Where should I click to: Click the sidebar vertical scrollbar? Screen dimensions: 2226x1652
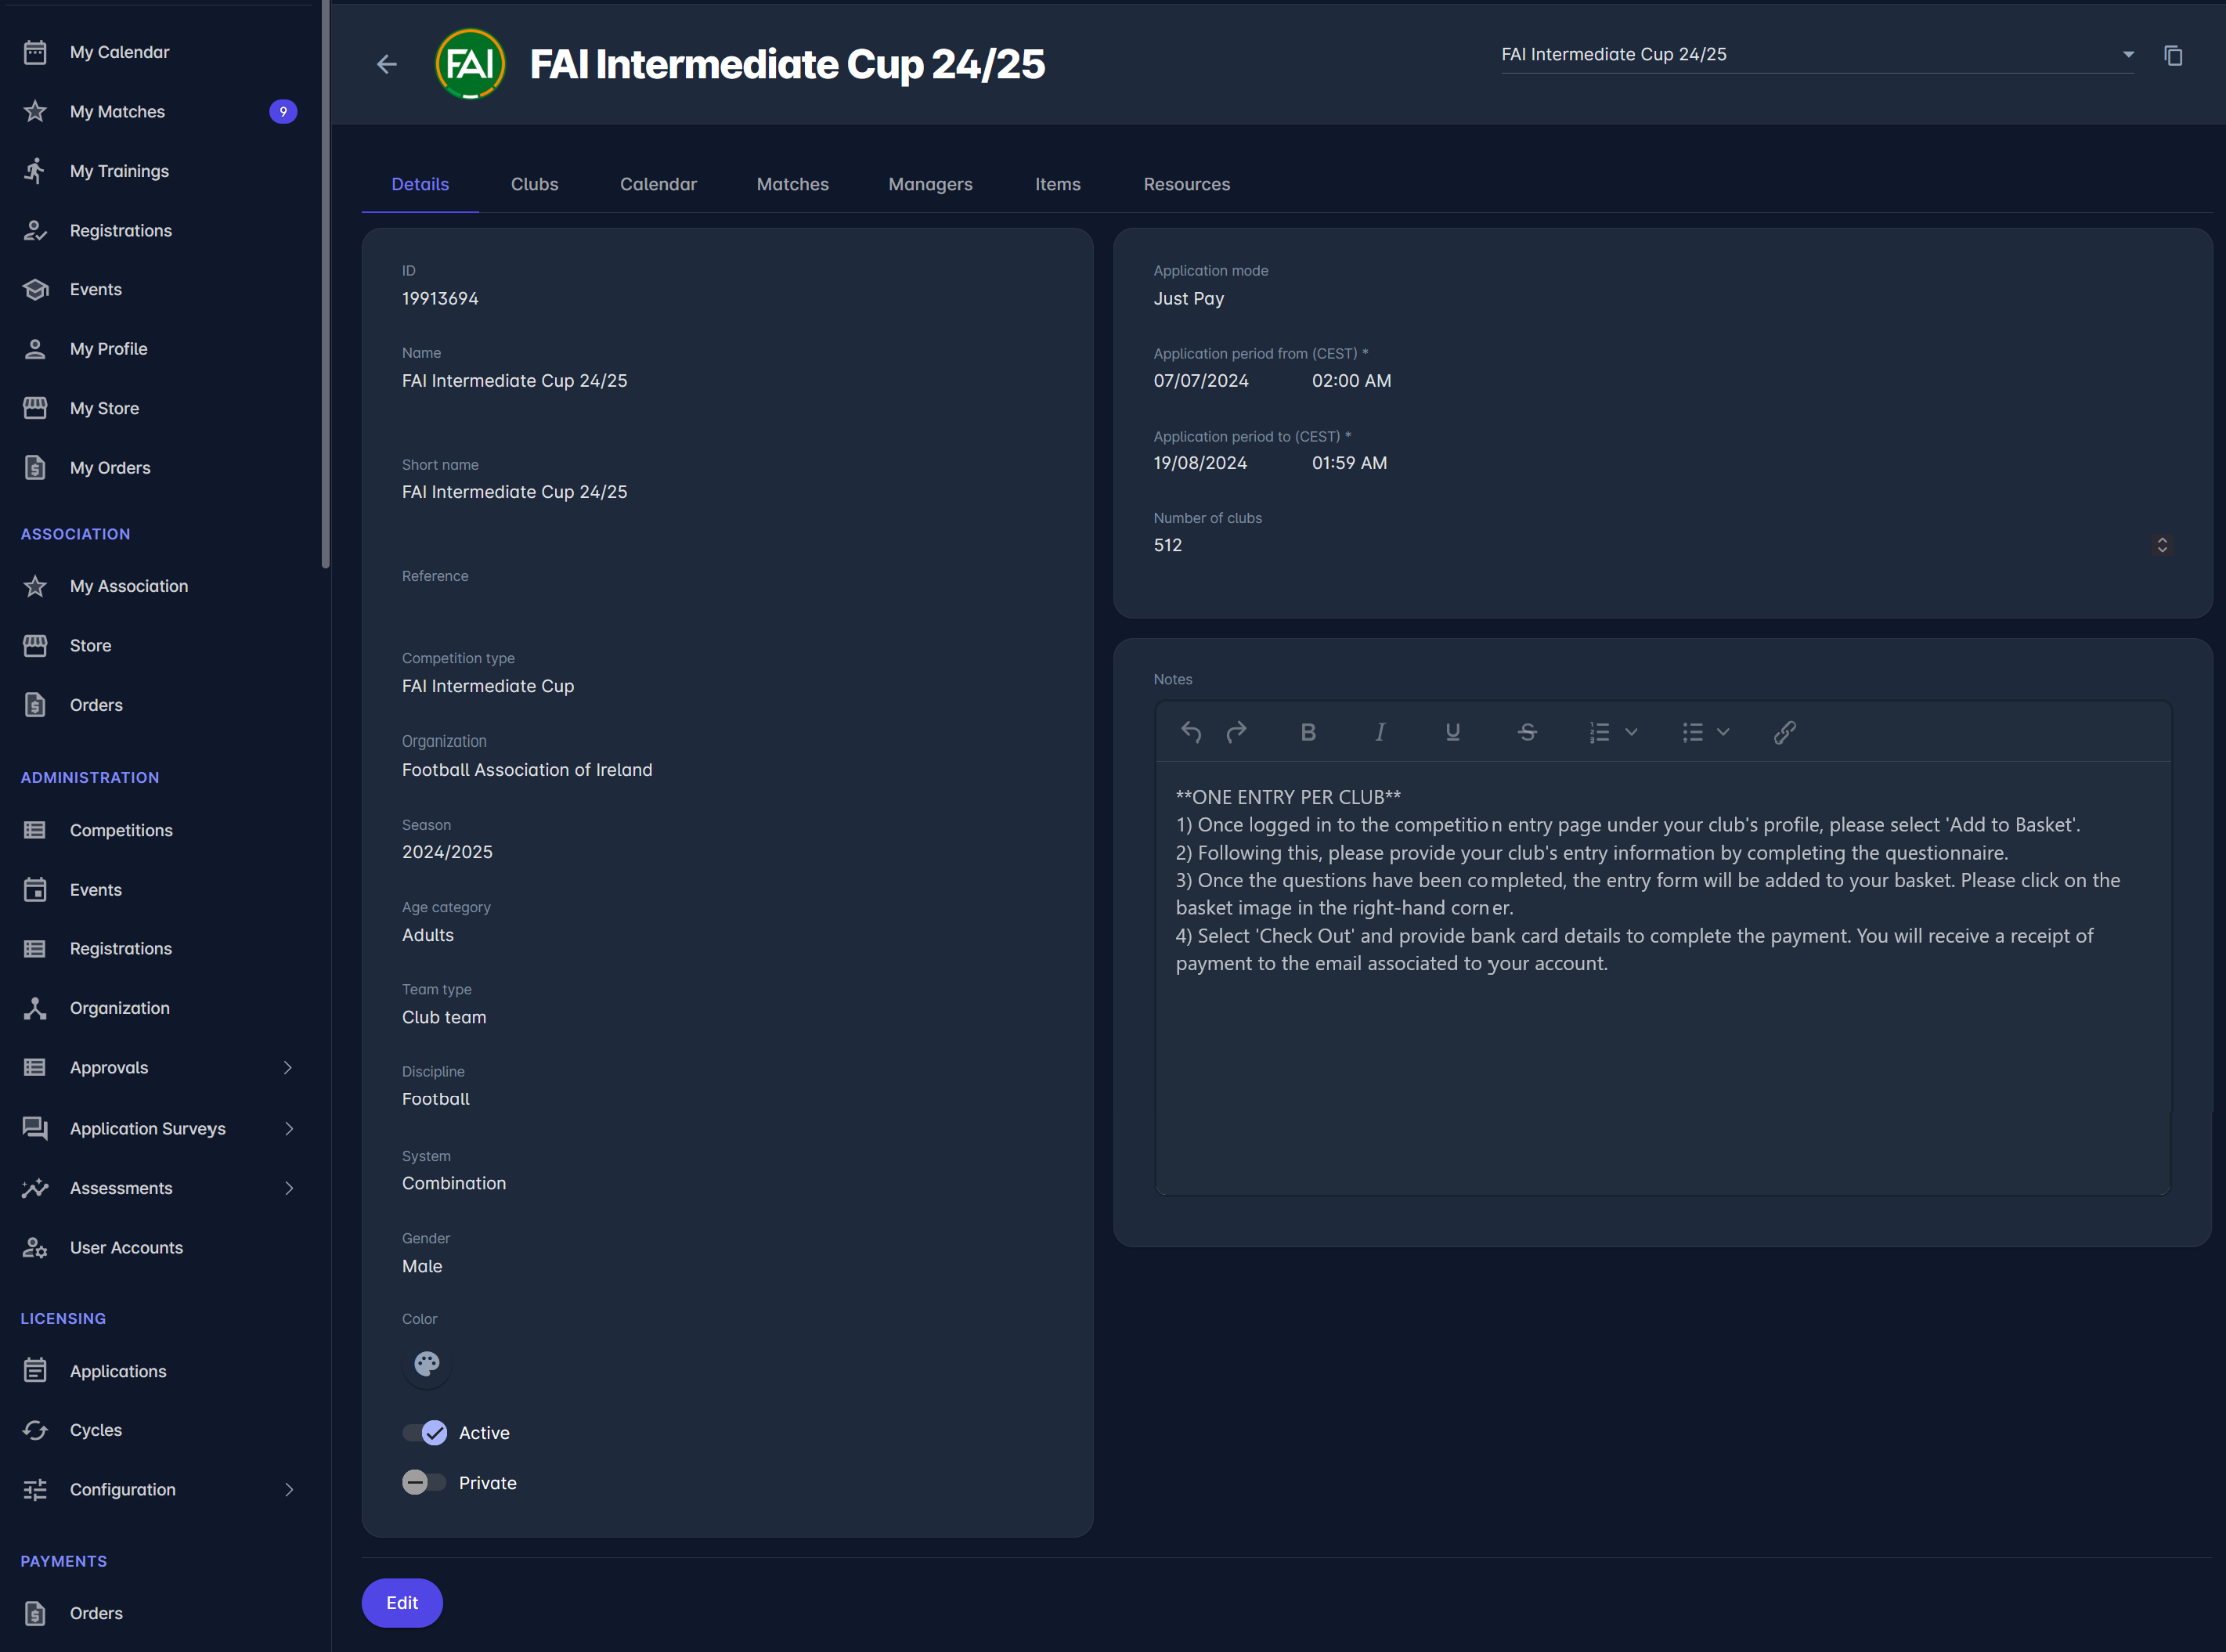point(325,284)
